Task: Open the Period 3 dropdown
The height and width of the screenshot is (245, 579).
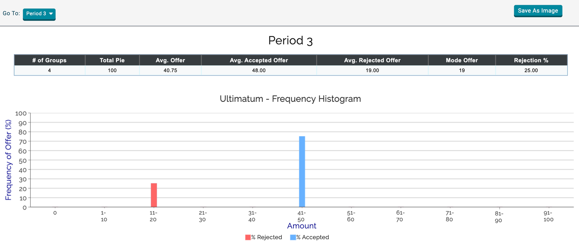Action: click(39, 14)
